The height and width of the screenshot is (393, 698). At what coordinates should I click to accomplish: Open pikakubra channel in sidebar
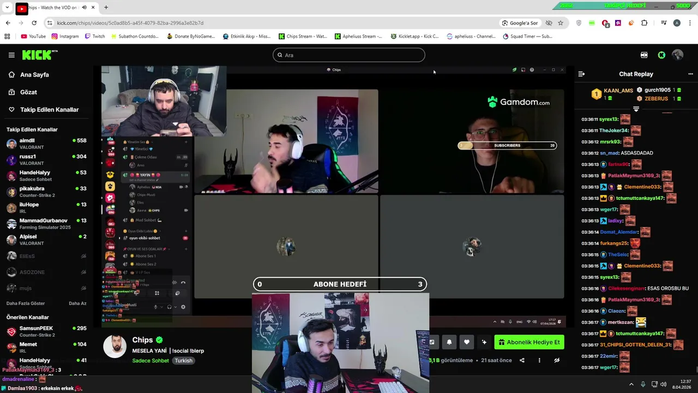(46, 192)
